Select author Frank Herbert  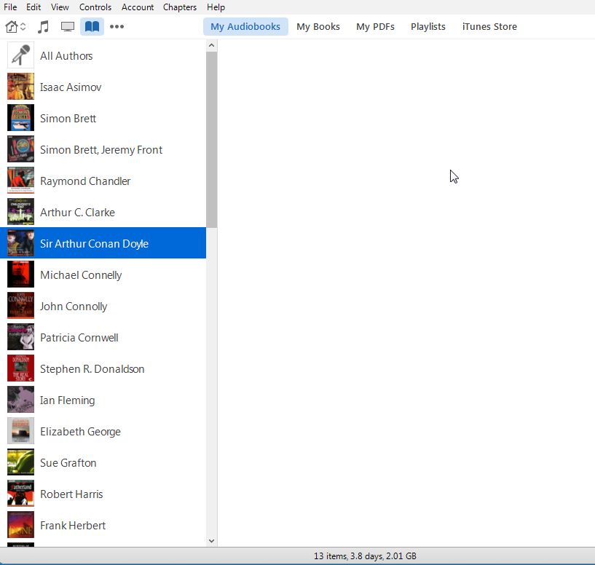pos(103,525)
